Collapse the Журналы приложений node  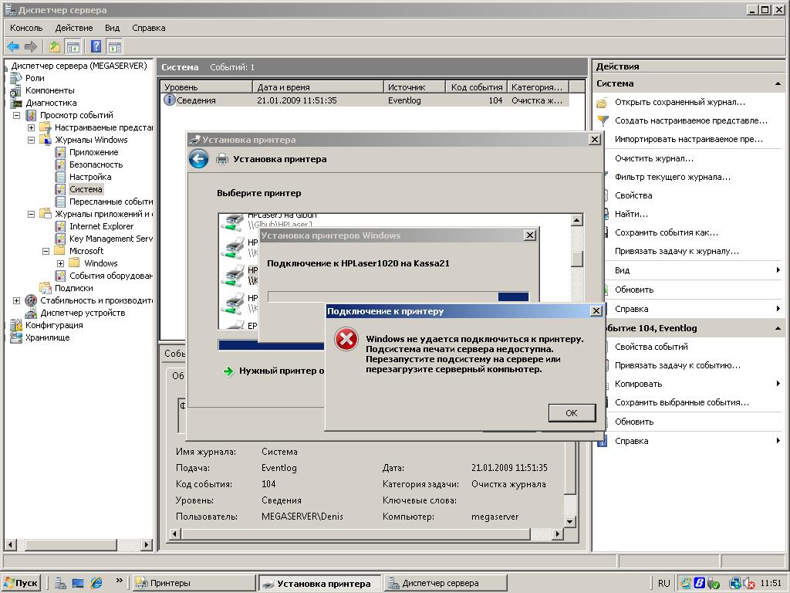pos(31,214)
